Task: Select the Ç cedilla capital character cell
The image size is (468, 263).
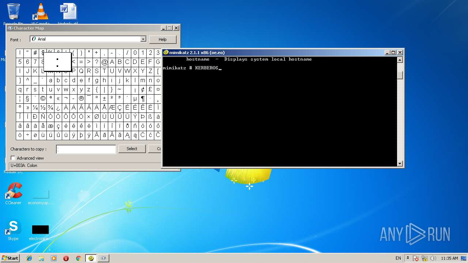Action: [x=120, y=108]
